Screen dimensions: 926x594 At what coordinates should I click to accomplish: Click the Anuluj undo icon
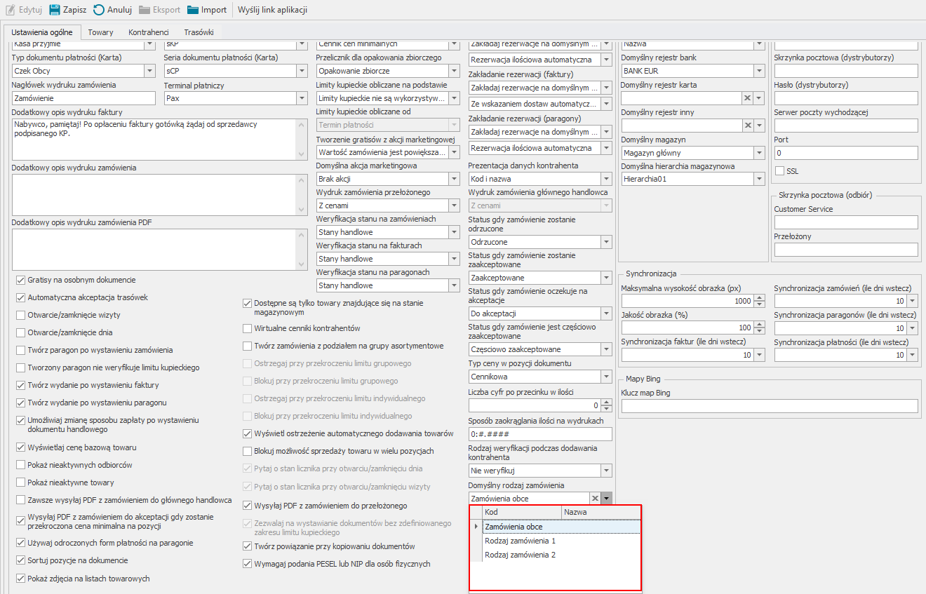[x=99, y=10]
